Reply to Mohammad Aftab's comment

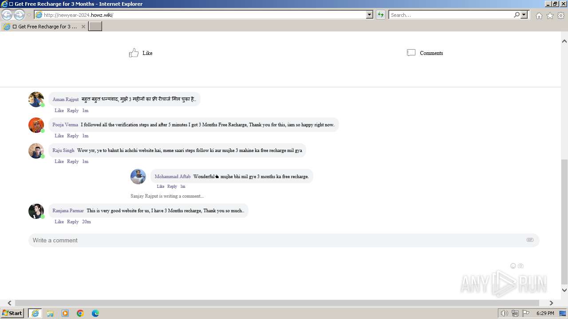point(172,187)
